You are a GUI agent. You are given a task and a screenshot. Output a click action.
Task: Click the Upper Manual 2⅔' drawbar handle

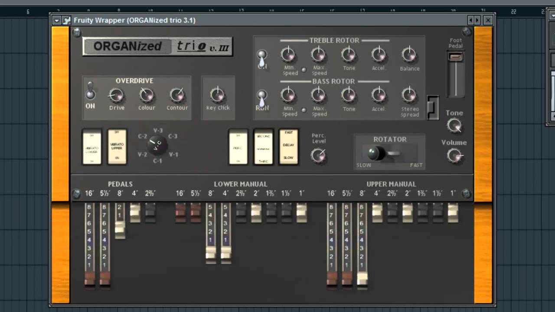coord(392,213)
